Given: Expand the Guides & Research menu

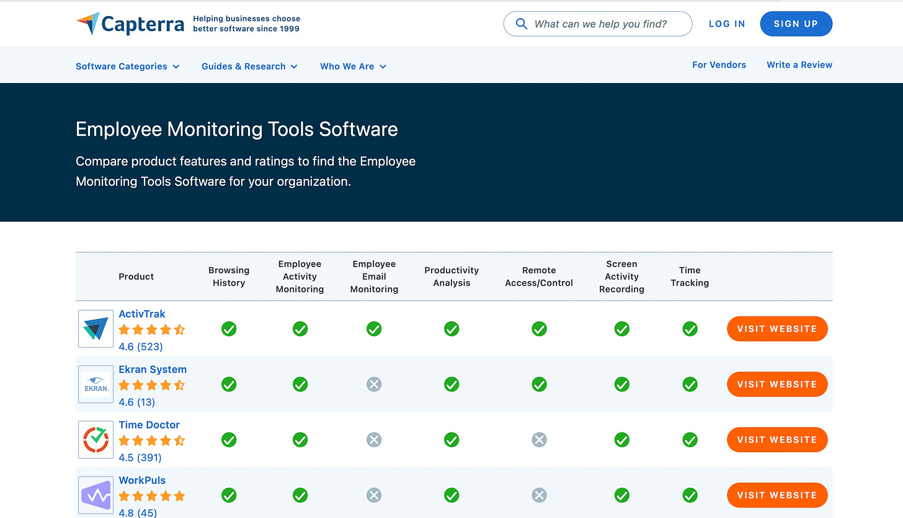Looking at the screenshot, I should pos(249,66).
